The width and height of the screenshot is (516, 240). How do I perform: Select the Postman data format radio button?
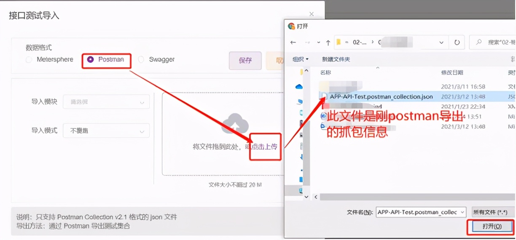pos(90,60)
